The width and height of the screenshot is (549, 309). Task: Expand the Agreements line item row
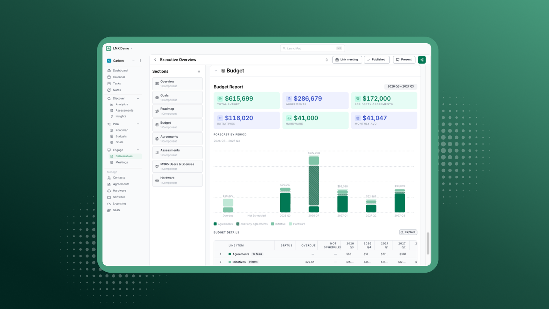coord(221,254)
